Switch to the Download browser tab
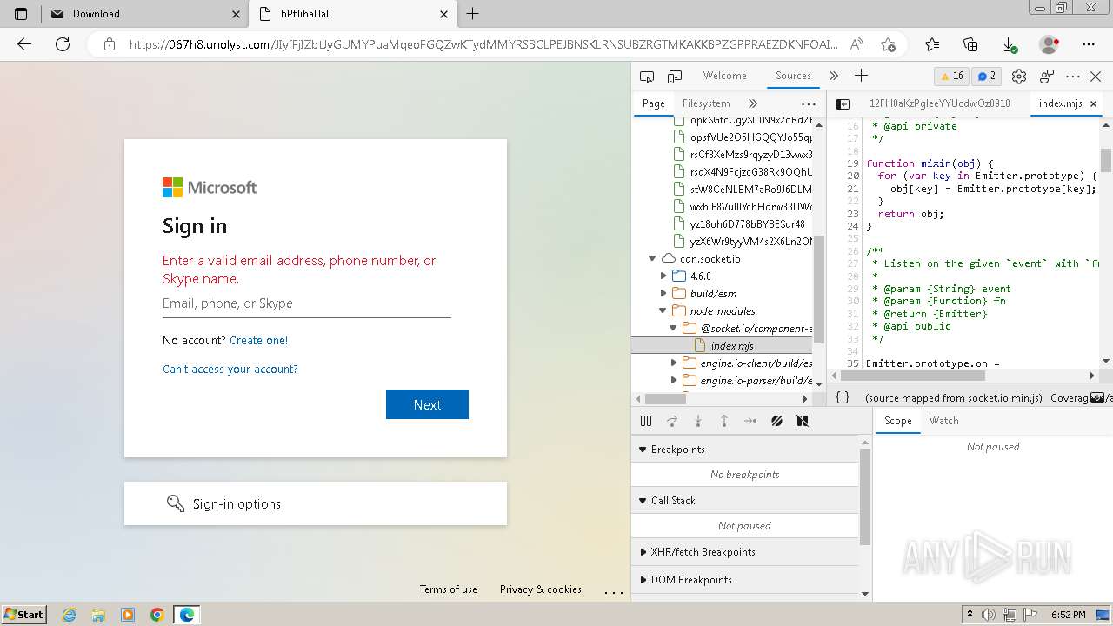 (x=144, y=14)
